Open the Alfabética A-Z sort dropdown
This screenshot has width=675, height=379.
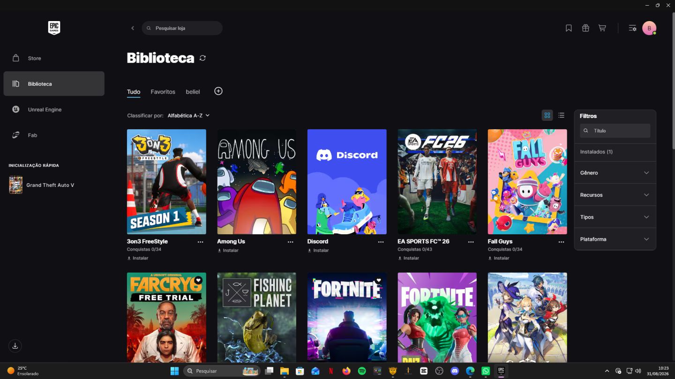tap(188, 115)
